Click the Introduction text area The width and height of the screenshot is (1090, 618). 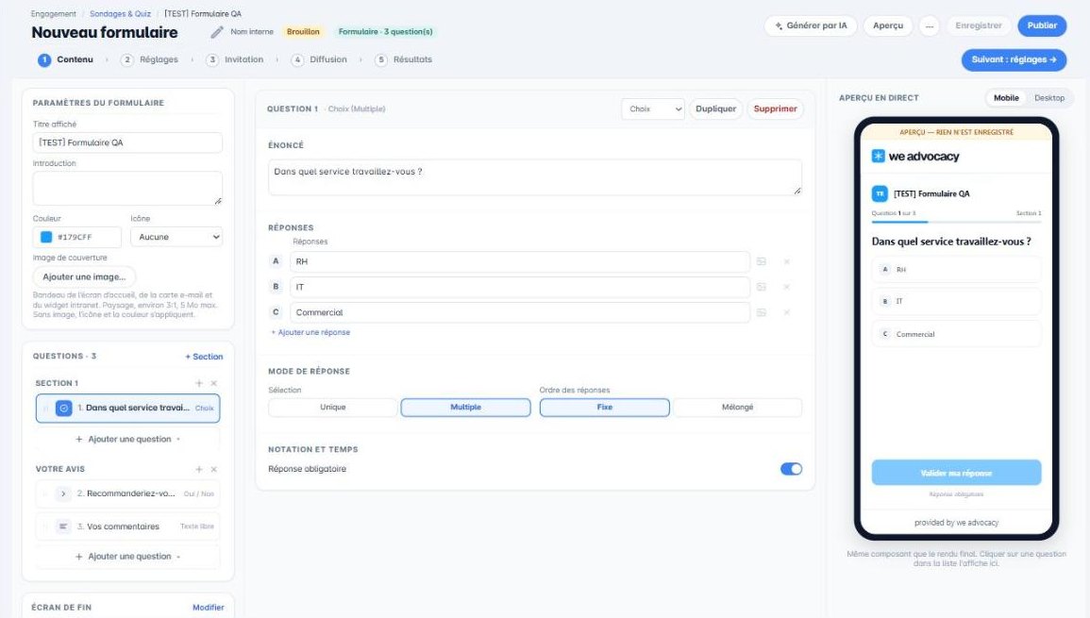click(x=127, y=189)
